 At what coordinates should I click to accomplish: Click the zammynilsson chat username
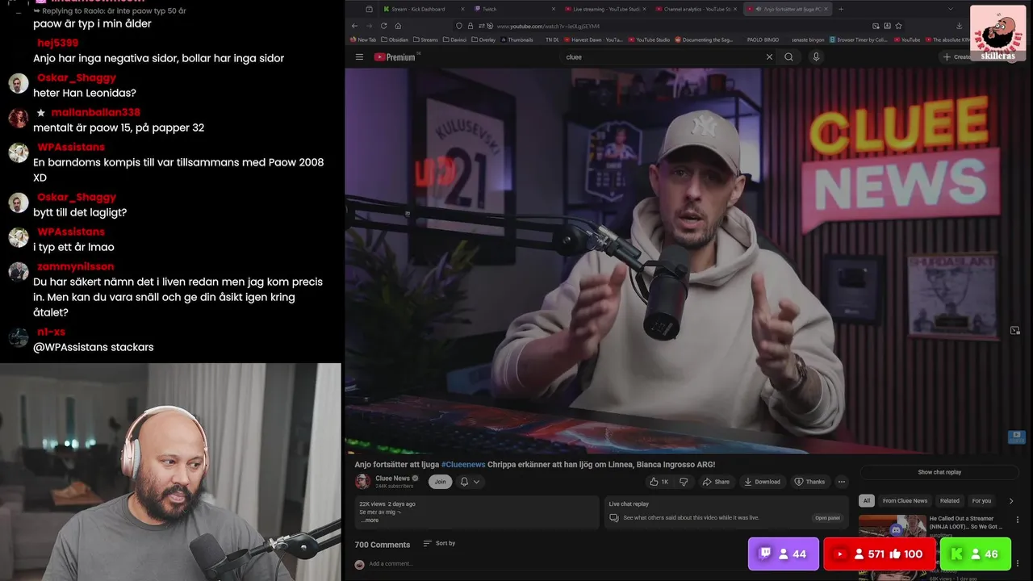(x=75, y=266)
